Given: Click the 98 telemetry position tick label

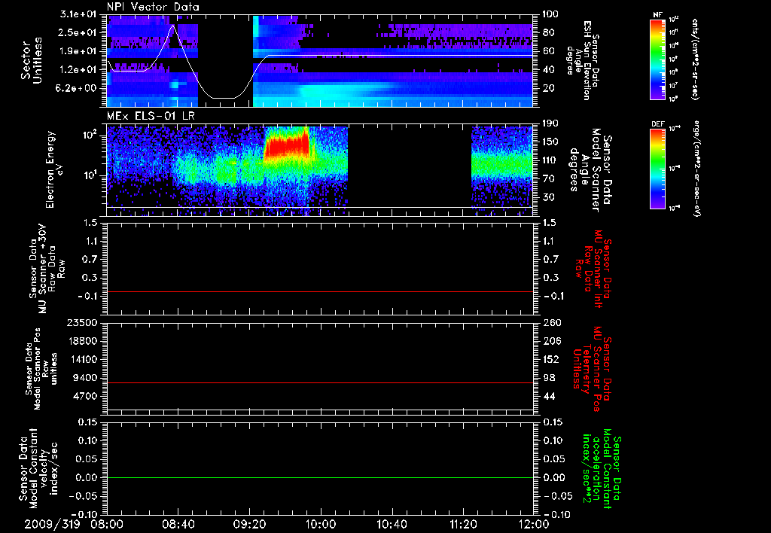Looking at the screenshot, I should point(549,378).
